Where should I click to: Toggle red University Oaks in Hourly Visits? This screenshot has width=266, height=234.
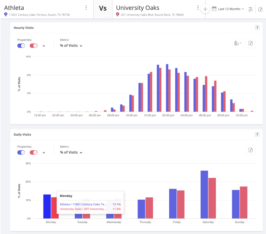[34, 46]
